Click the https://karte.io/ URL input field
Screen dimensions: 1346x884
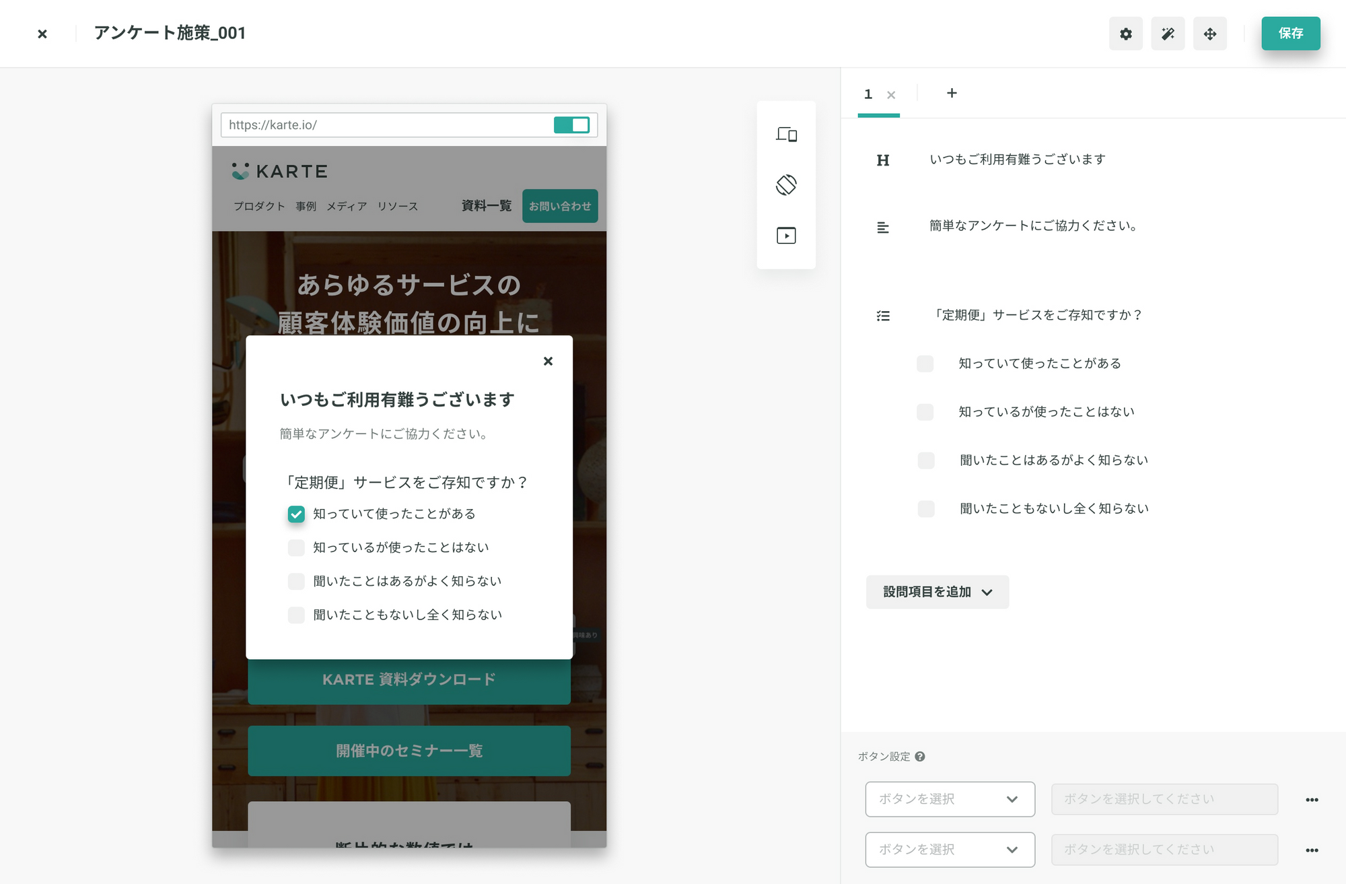click(x=384, y=125)
